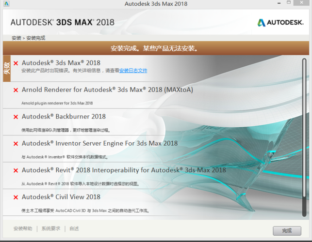Click the red X beside Autodesk 3ds Max 2018

click(x=16, y=63)
